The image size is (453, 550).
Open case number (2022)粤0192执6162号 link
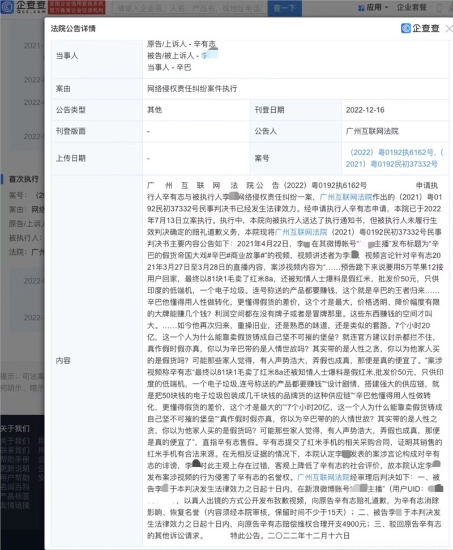pyautogui.click(x=394, y=152)
